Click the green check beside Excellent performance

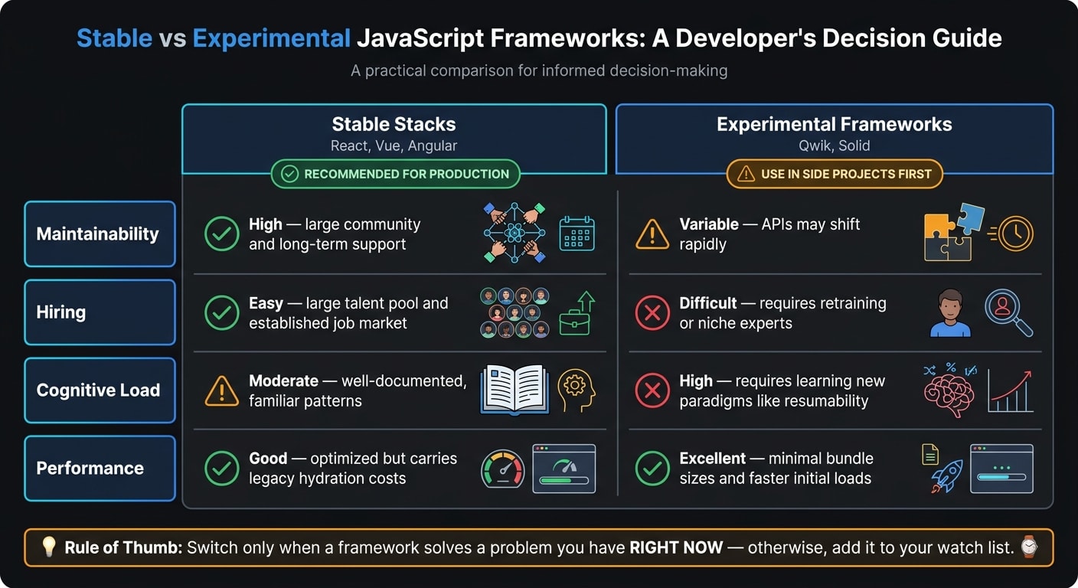pos(652,469)
